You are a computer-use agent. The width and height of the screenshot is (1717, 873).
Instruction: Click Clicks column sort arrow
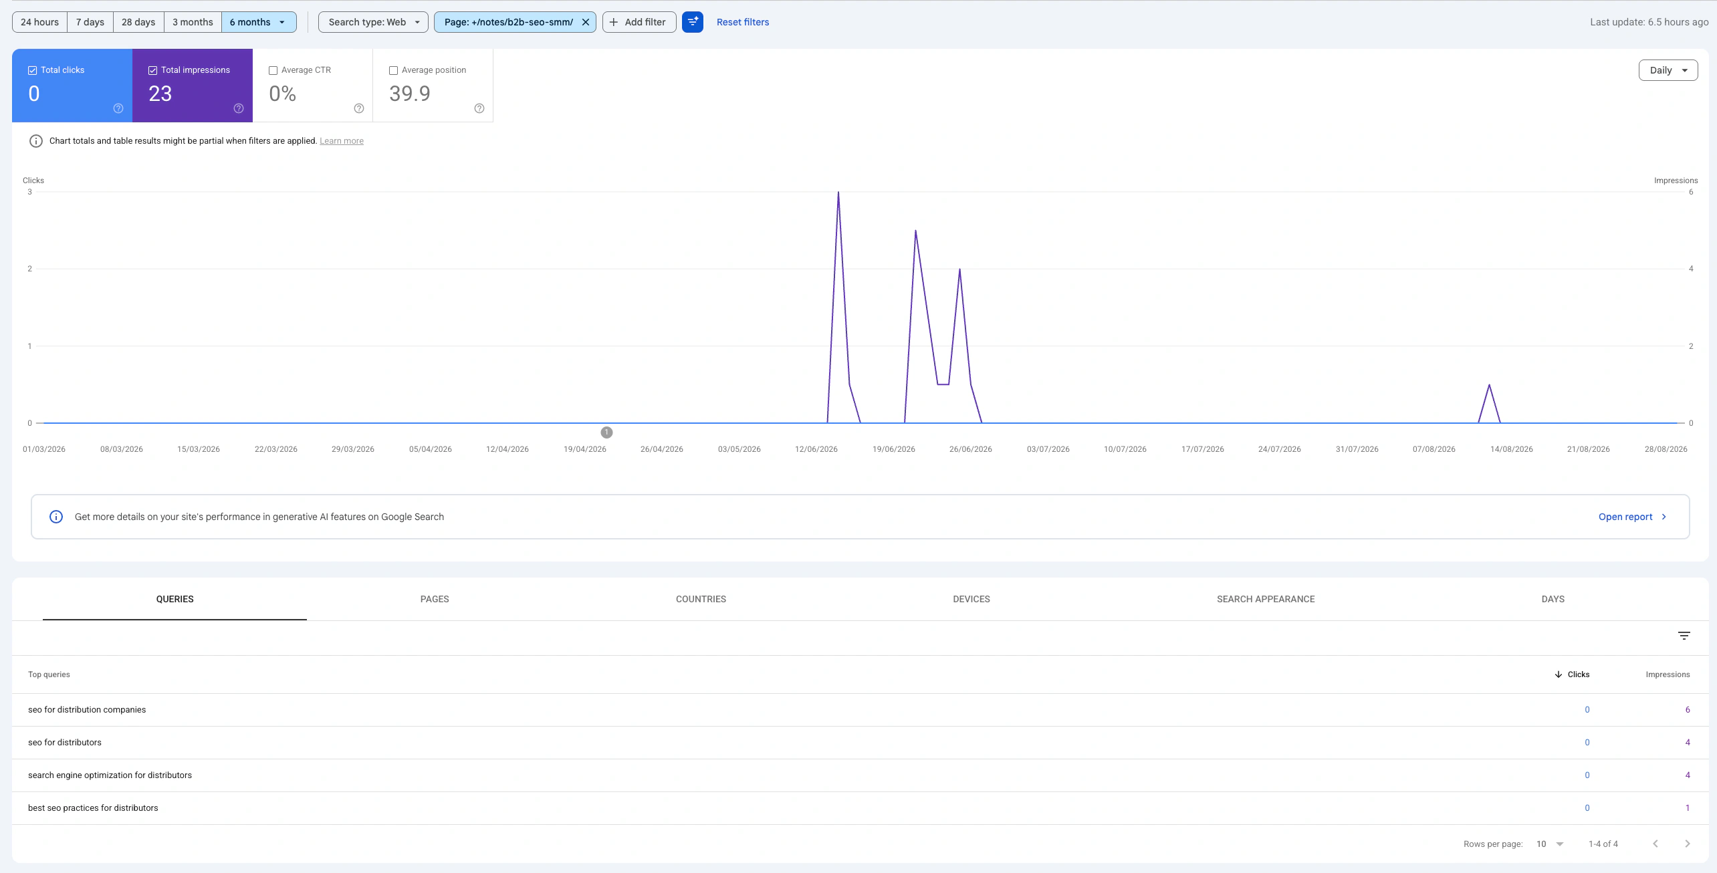[x=1559, y=674]
